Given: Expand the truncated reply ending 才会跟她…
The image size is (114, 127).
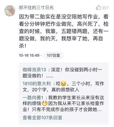Looking at the screenshot, I should pyautogui.click(x=63, y=104).
